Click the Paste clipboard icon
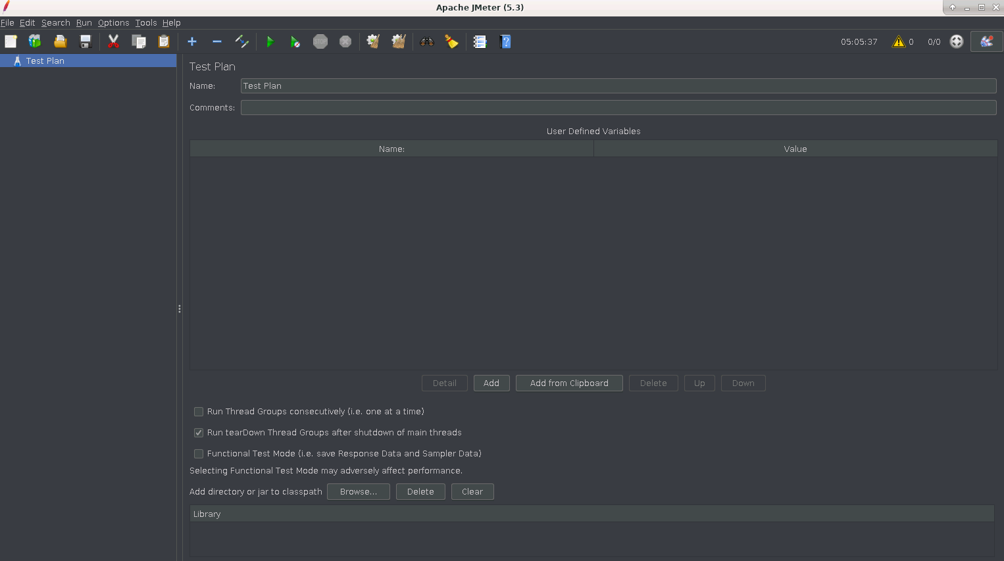 [x=164, y=41]
